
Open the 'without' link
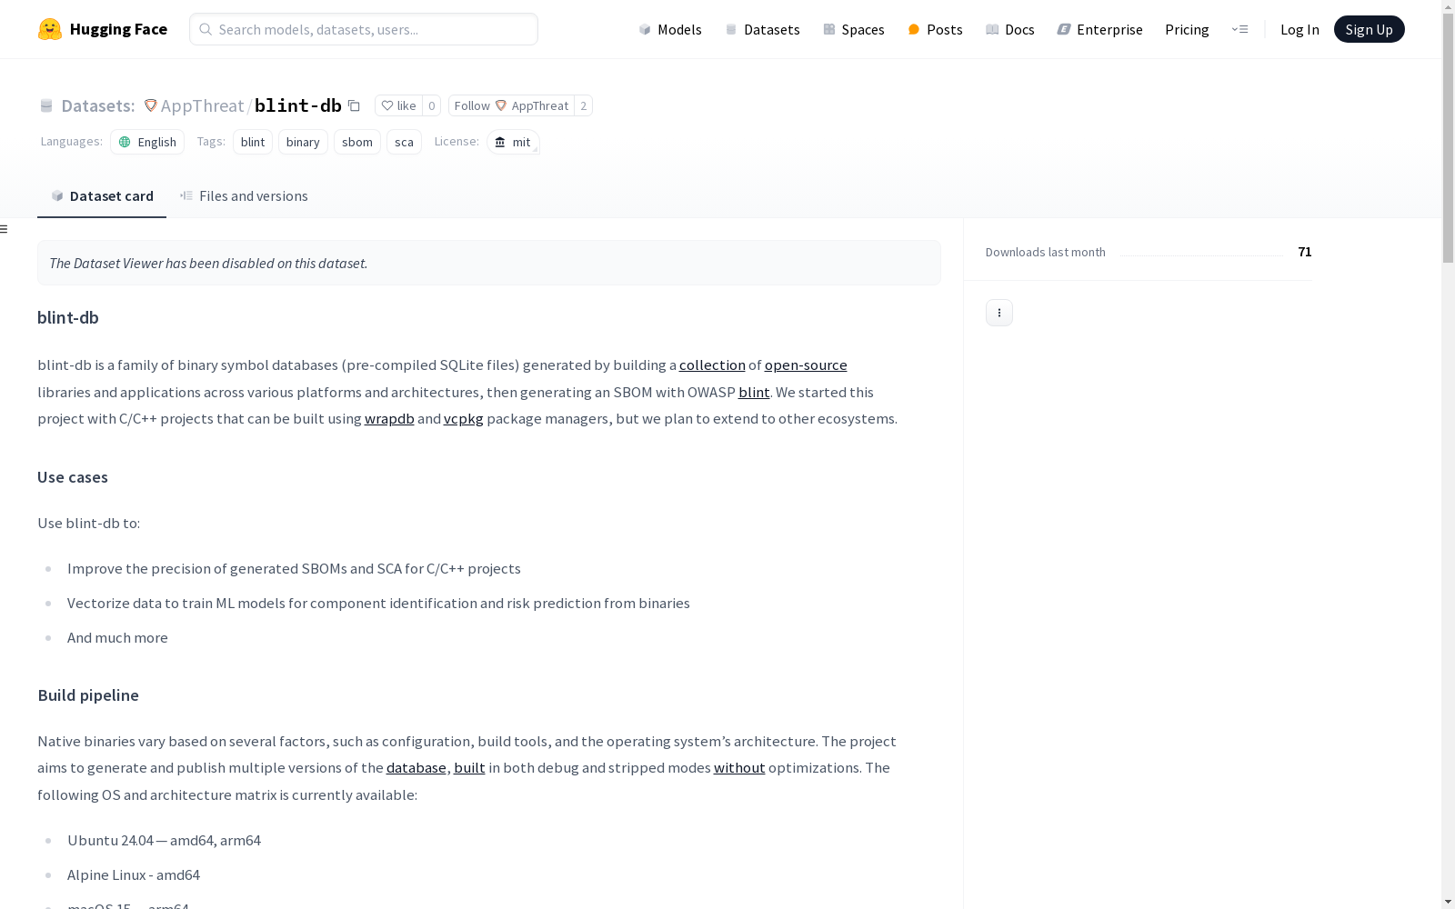point(739,768)
